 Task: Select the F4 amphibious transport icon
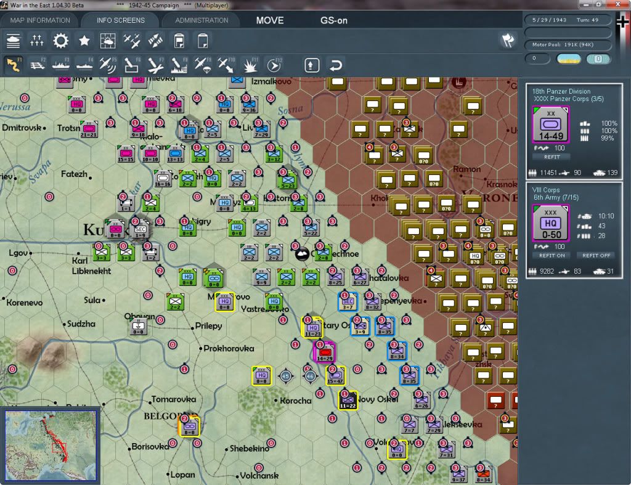point(84,65)
